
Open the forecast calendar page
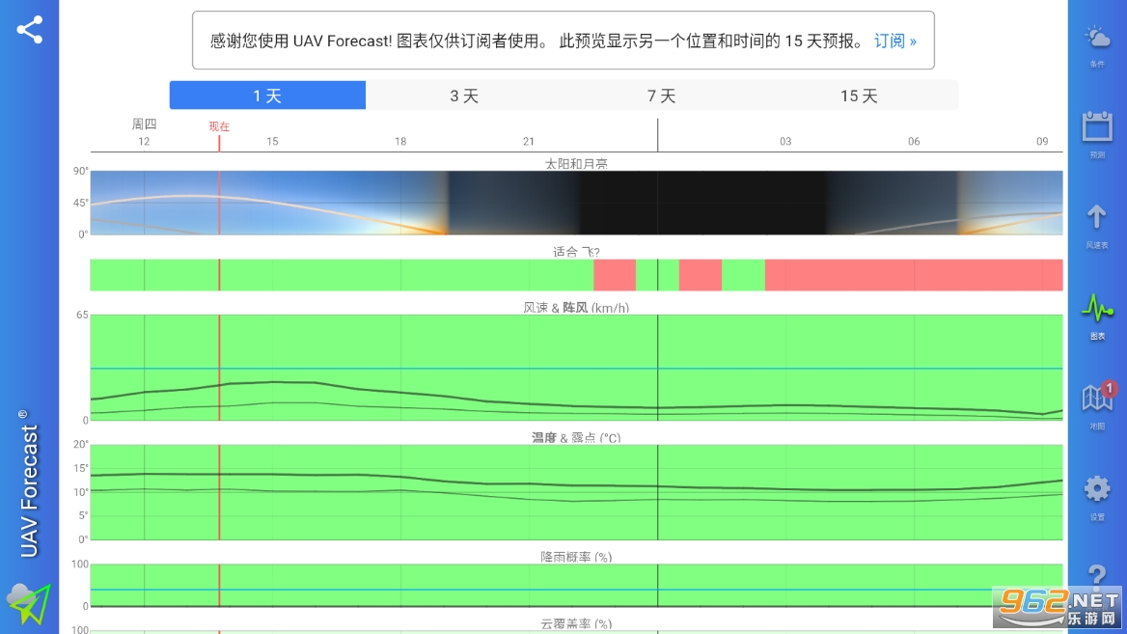click(1097, 133)
